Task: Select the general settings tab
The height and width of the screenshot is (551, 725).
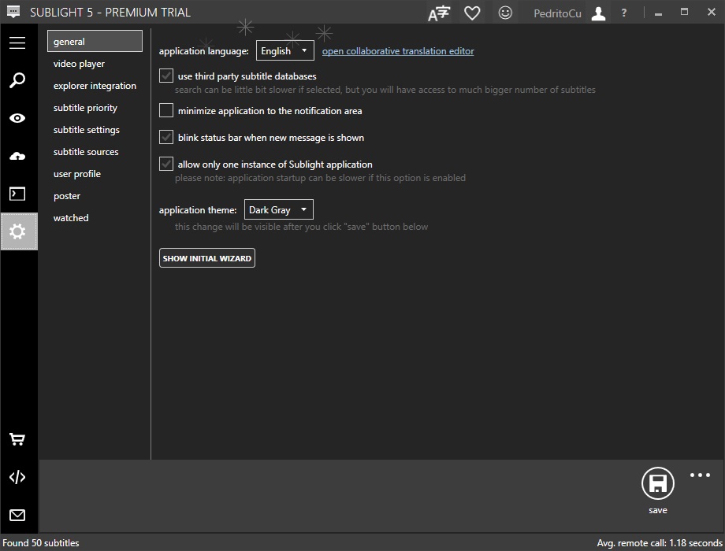Action: [95, 41]
